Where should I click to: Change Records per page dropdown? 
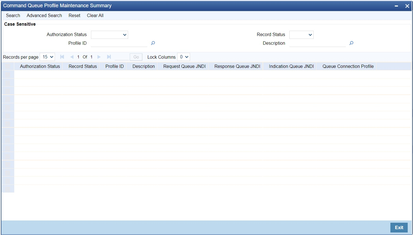point(47,57)
